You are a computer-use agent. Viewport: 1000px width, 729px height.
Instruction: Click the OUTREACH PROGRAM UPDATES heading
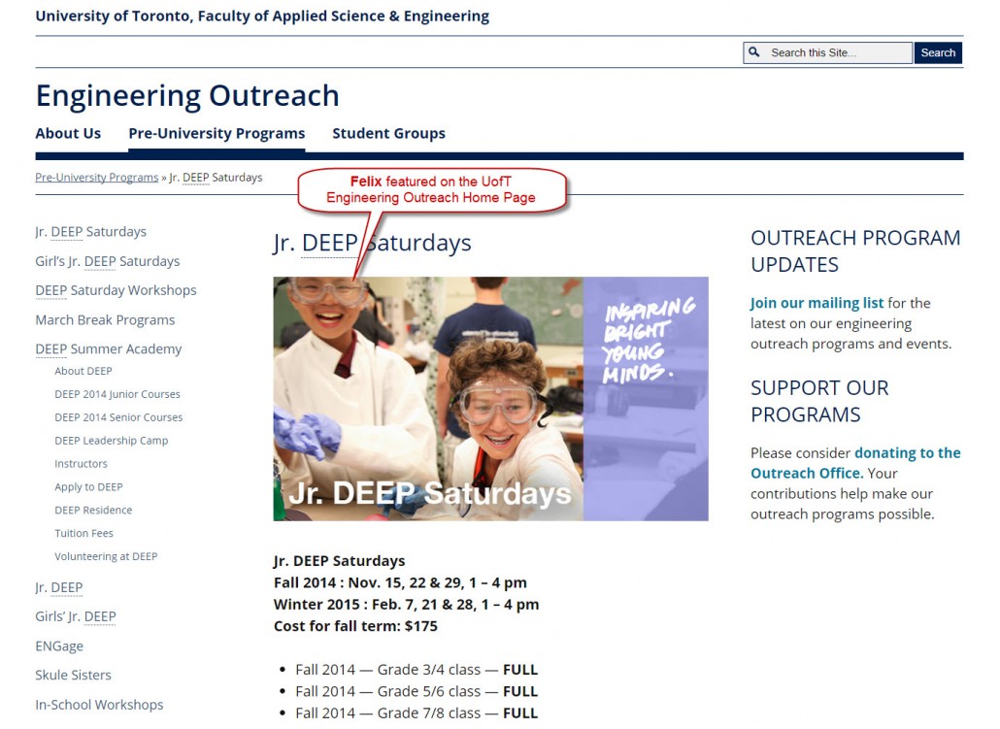coord(855,251)
